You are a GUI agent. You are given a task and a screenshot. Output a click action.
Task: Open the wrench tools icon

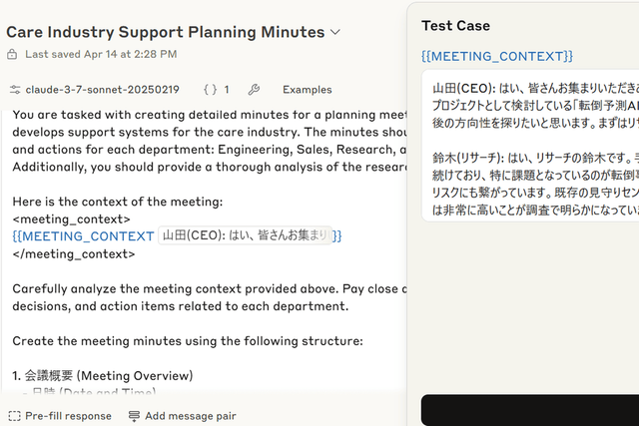[254, 90]
